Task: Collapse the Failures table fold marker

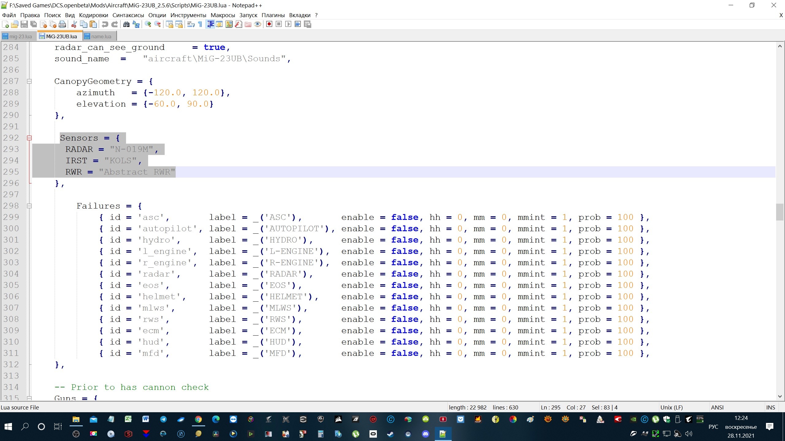Action: pos(29,206)
